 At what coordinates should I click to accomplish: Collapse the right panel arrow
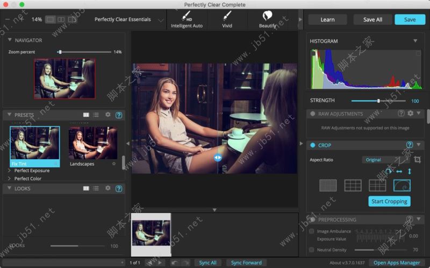point(302,143)
